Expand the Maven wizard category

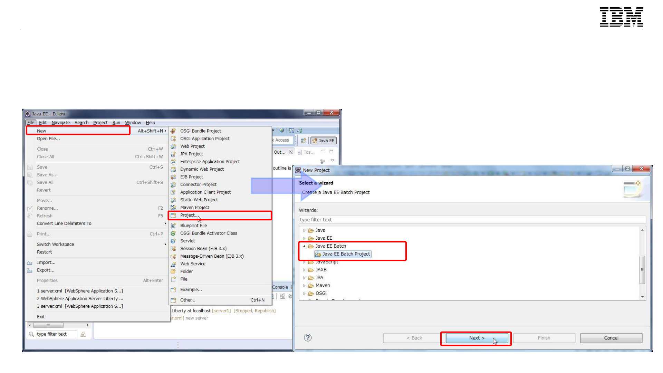tap(304, 286)
